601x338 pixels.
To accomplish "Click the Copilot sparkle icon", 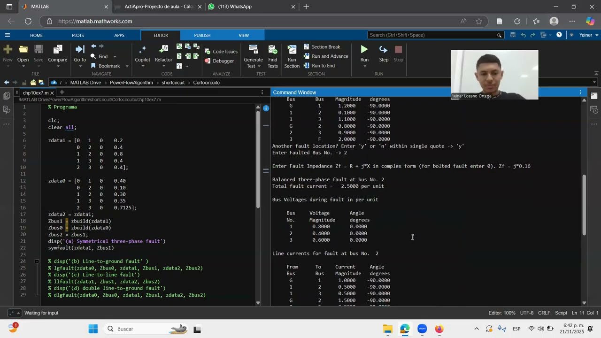I will [142, 49].
